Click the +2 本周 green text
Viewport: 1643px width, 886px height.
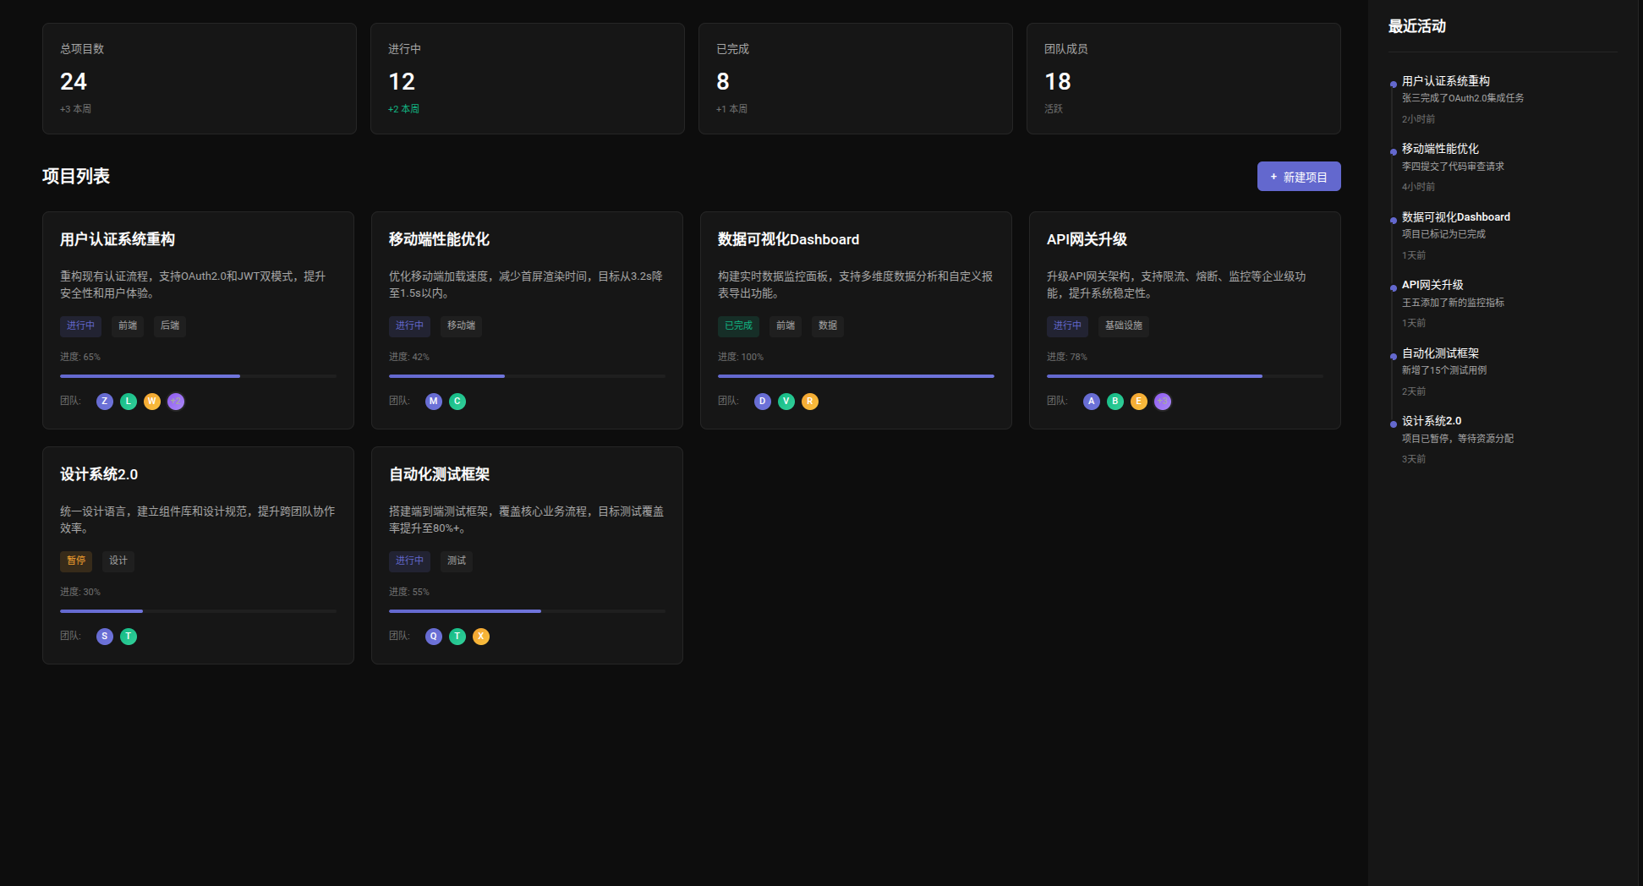pyautogui.click(x=403, y=109)
